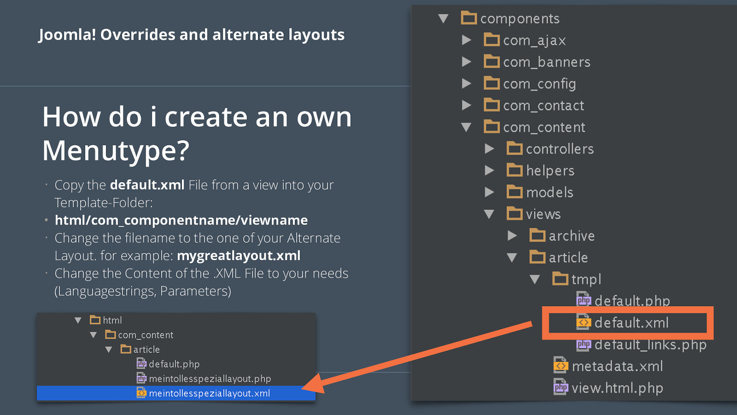Expand the archive folder arrow
Image resolution: width=737 pixels, height=415 pixels.
[512, 236]
